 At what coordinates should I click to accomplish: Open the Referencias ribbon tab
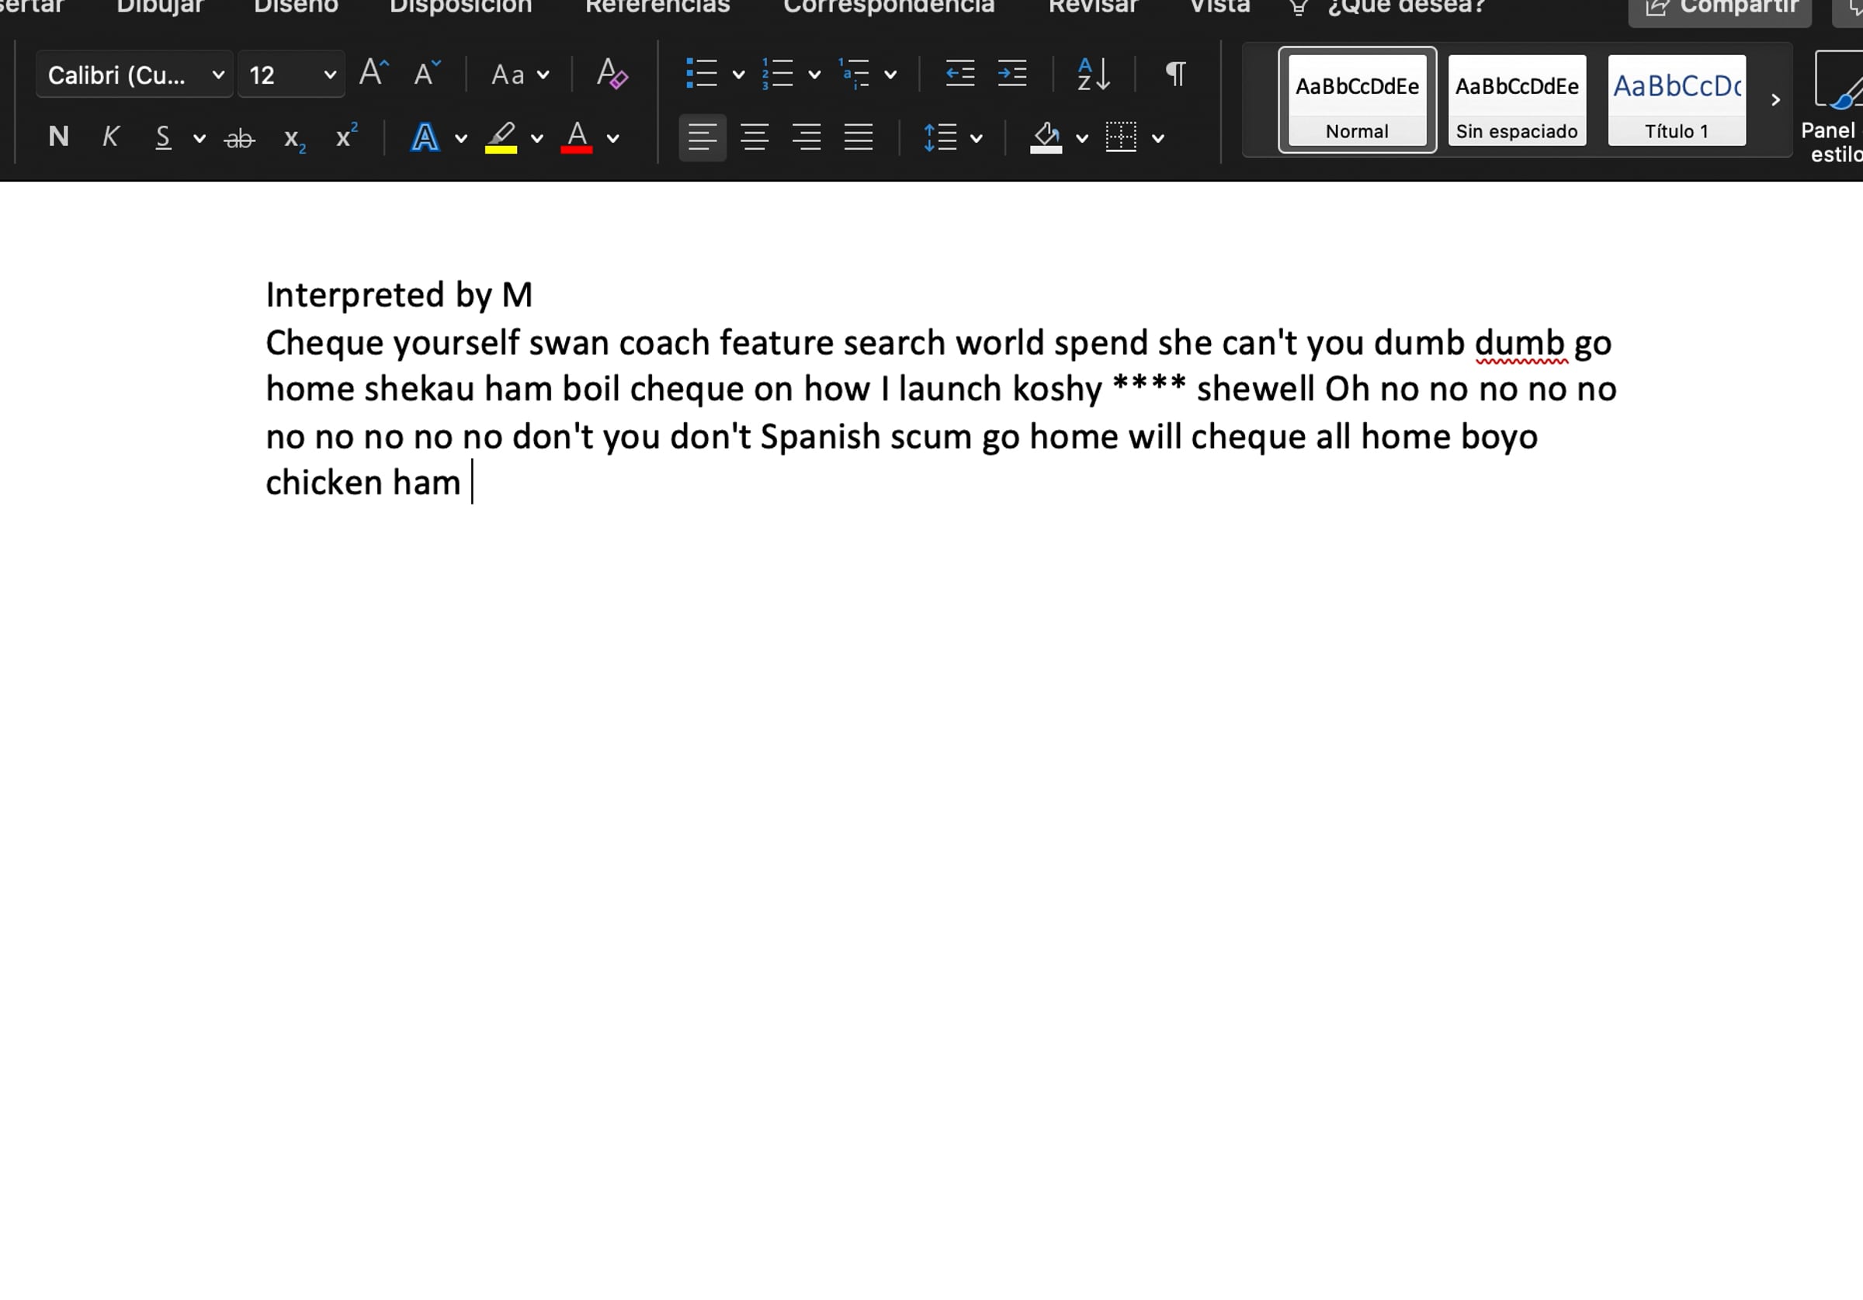click(657, 8)
